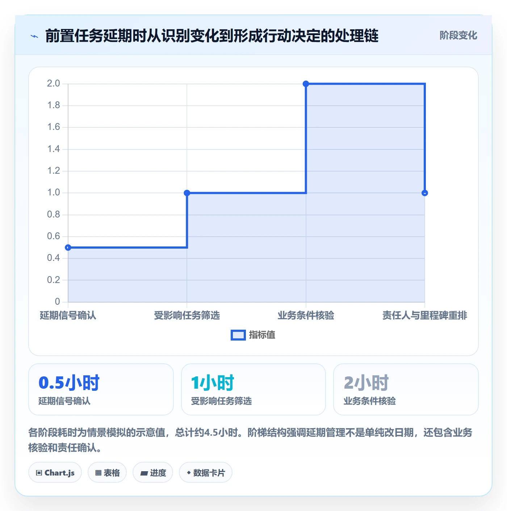
Task: Click the 指标值 legend color box
Action: point(238,335)
